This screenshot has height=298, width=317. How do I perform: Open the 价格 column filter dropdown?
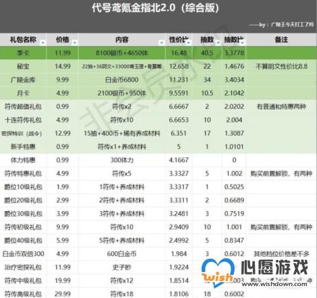(x=75, y=43)
